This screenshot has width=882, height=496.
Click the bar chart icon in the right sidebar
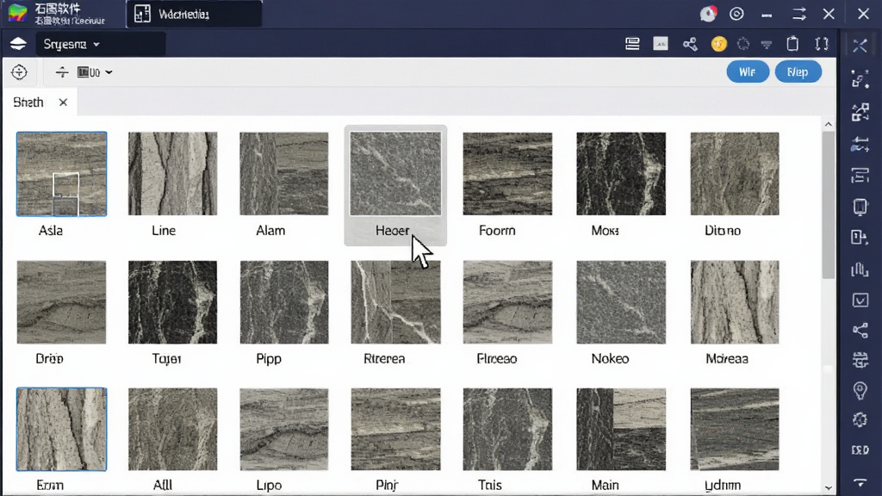pos(860,270)
